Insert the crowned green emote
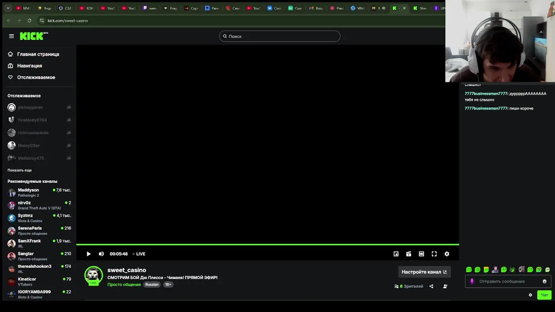This screenshot has height=312, width=555. (486, 270)
